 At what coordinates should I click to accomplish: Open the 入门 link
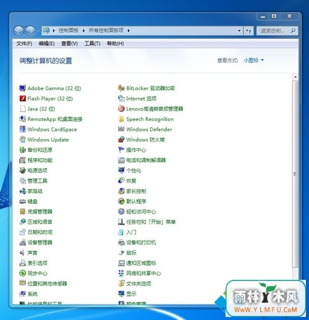131,232
